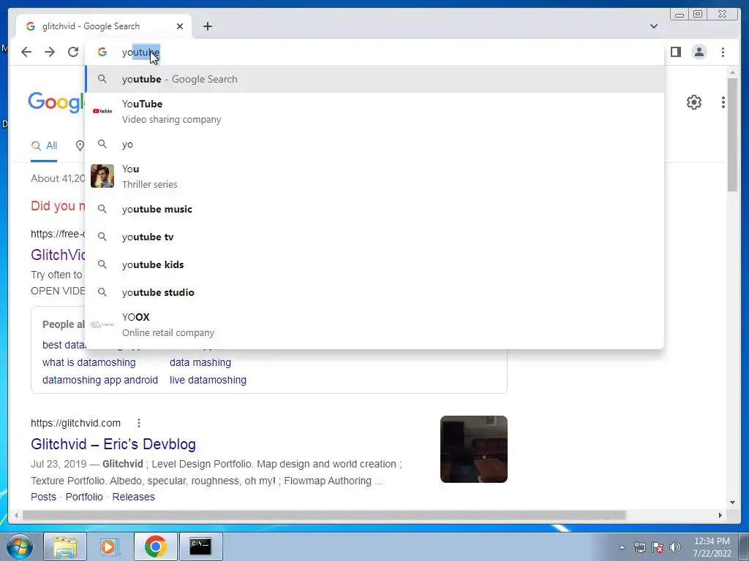Pick the You Thriller series suggestion

click(374, 177)
